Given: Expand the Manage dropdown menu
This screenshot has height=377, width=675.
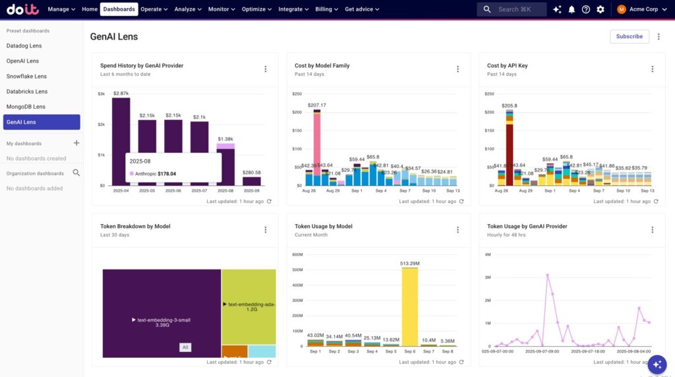Looking at the screenshot, I should pos(62,9).
